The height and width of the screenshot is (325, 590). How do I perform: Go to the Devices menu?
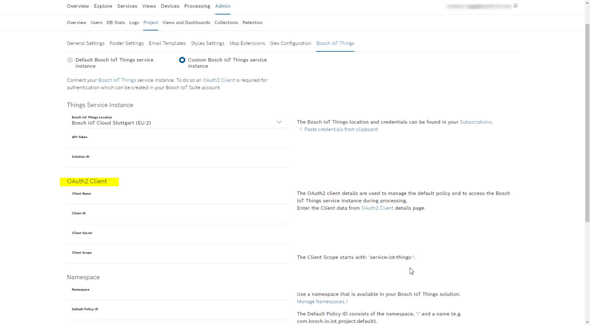click(170, 6)
